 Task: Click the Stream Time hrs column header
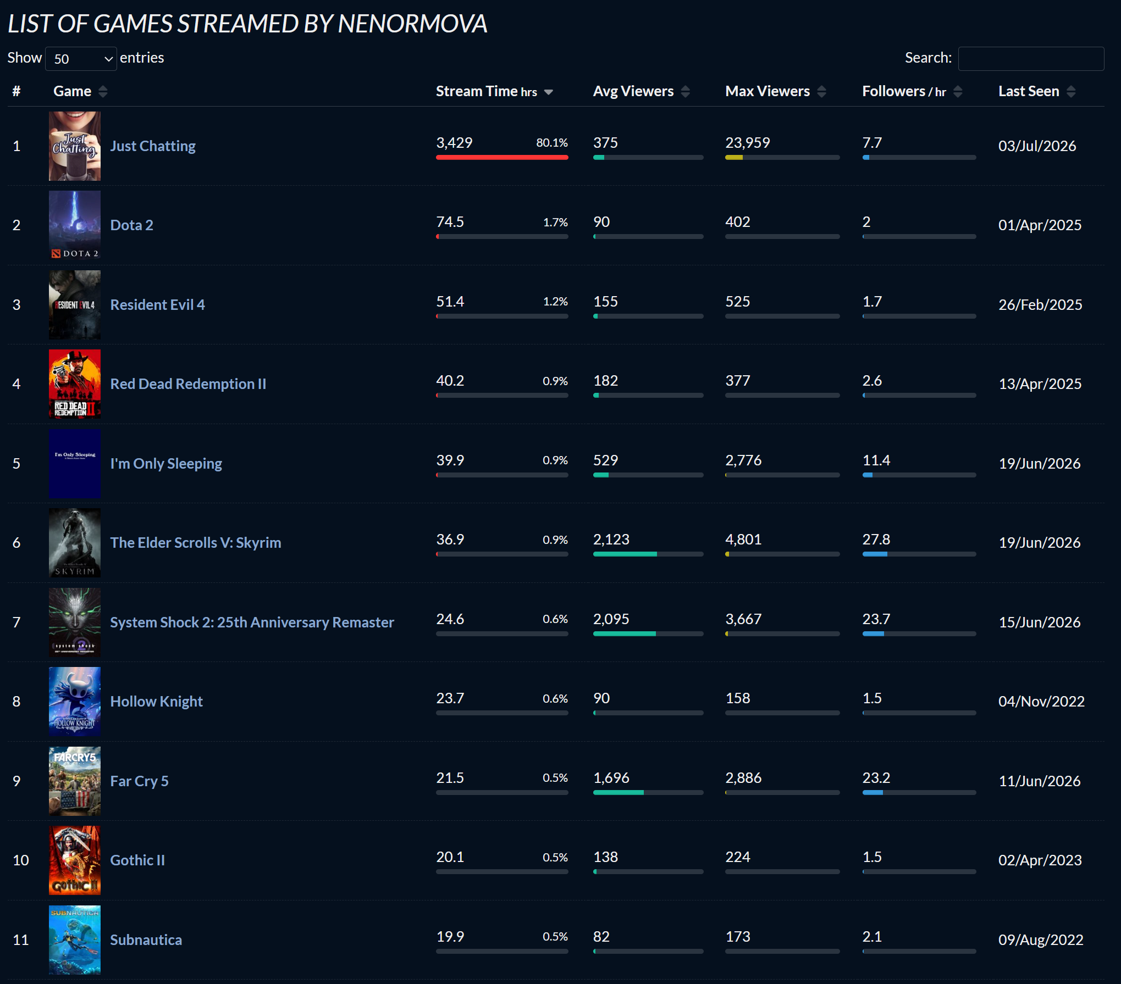[x=487, y=91]
